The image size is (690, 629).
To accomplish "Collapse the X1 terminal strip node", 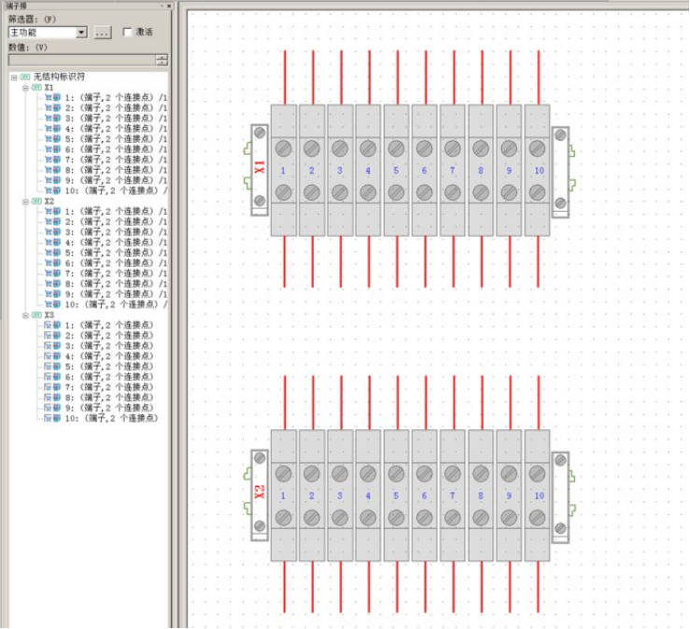I will (25, 88).
